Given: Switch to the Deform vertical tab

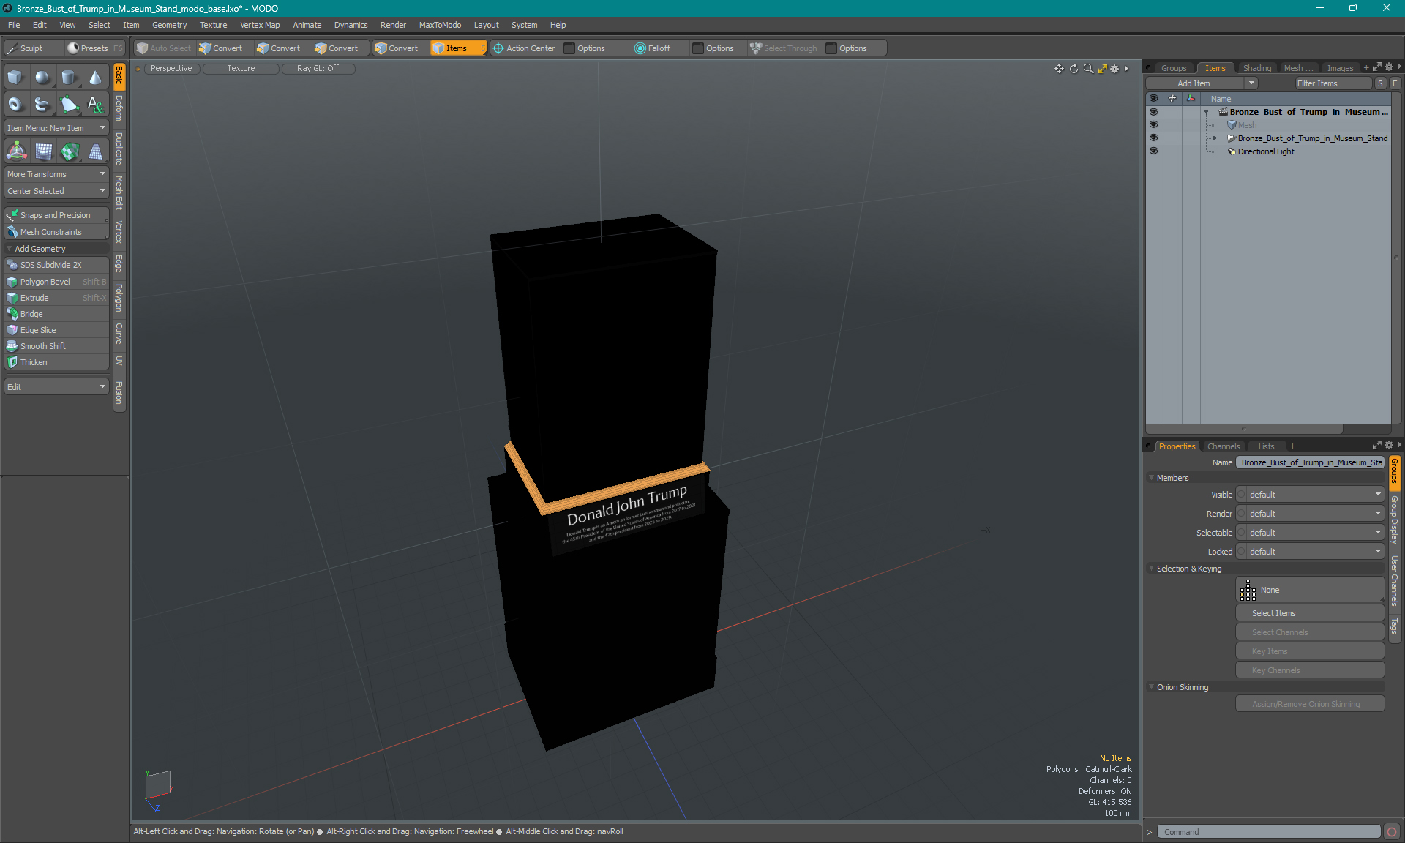Looking at the screenshot, I should coord(119,108).
